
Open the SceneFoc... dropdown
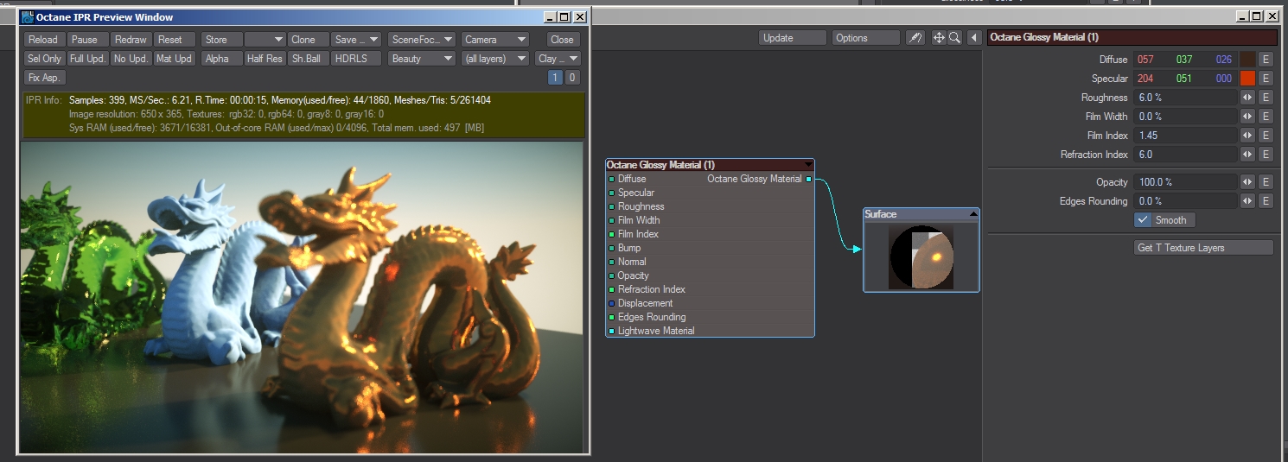[421, 40]
